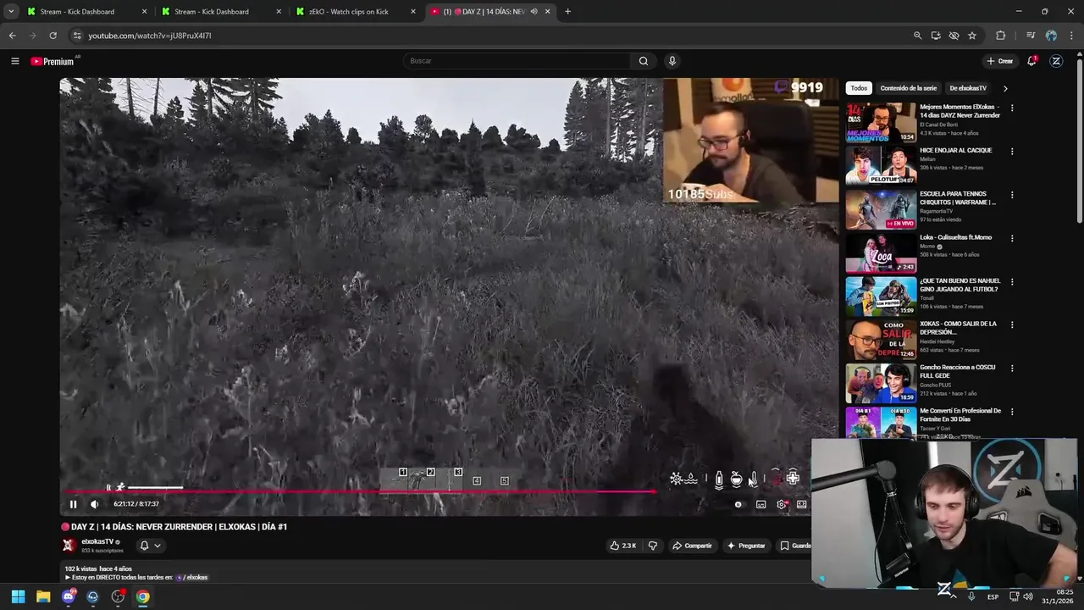Open the Crear menu

pyautogui.click(x=999, y=61)
